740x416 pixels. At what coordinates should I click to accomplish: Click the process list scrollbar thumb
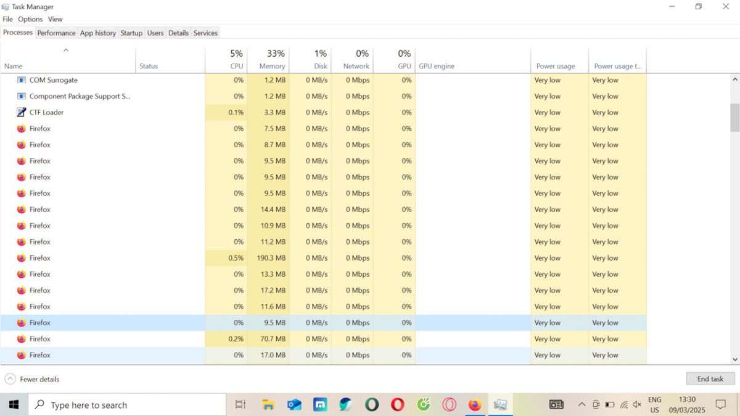click(x=735, y=117)
